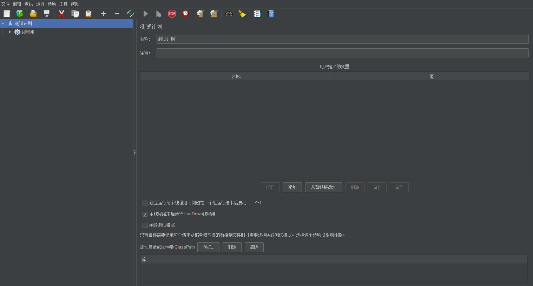Paste using the clipboard icon
The image size is (533, 286).
(88, 14)
